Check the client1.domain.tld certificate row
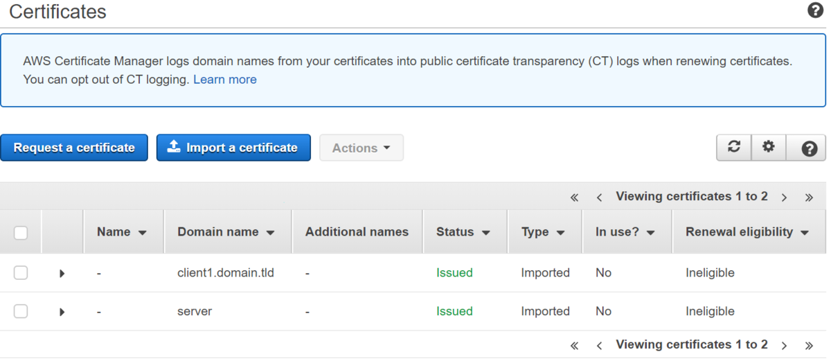Image resolution: width=831 pixels, height=361 pixels. (x=21, y=273)
